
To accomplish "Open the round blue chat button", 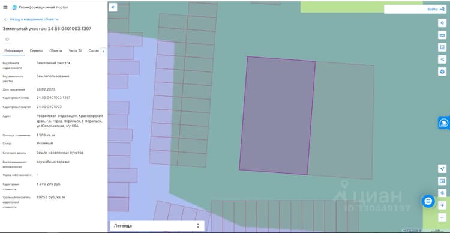I will [x=428, y=201].
